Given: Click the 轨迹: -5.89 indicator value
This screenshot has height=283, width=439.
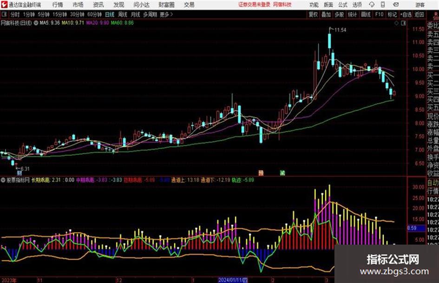Looking at the screenshot, I should (x=243, y=180).
